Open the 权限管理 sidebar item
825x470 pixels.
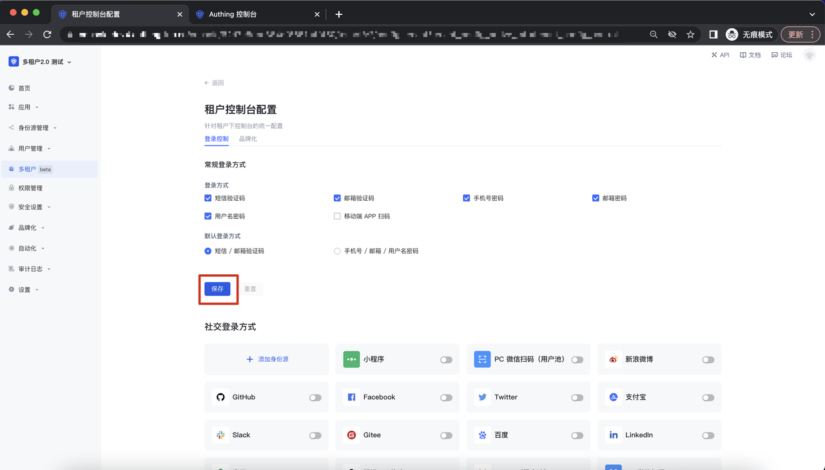tap(30, 188)
